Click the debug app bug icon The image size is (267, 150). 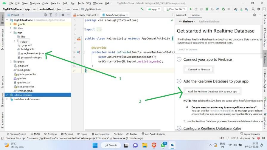(207, 9)
